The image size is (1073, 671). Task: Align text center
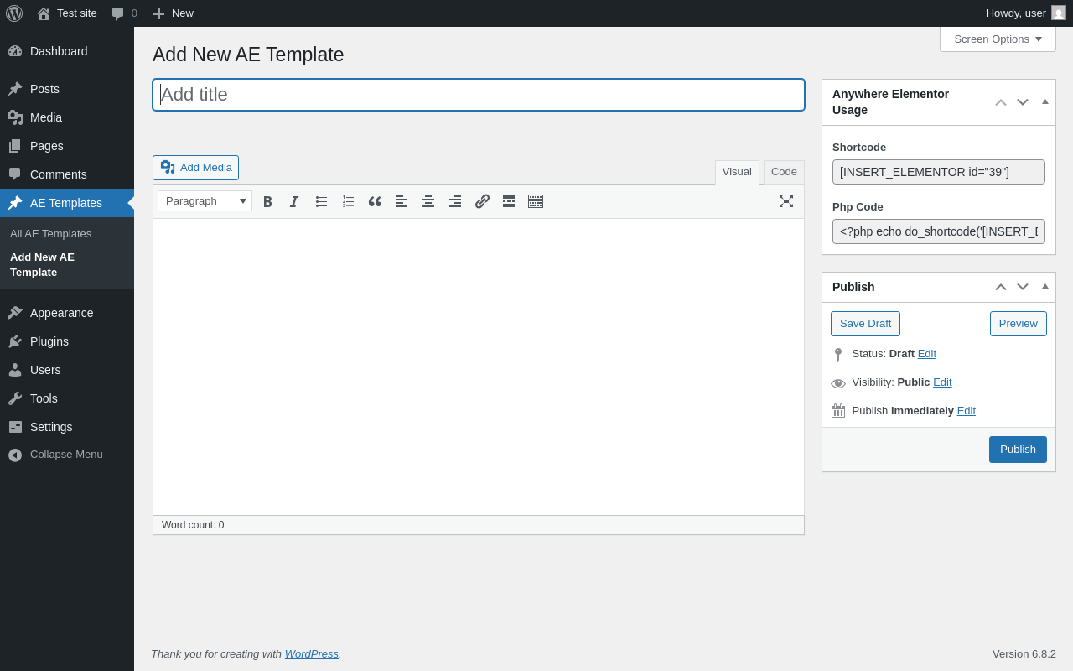[x=428, y=201]
